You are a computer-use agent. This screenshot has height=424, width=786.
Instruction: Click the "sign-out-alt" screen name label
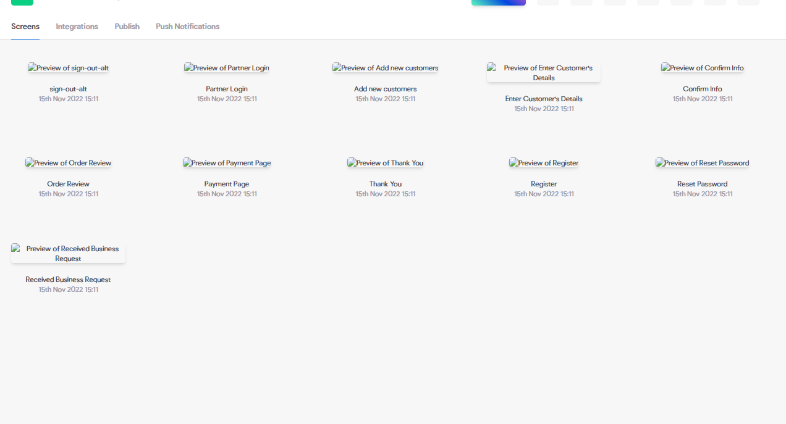(x=68, y=89)
